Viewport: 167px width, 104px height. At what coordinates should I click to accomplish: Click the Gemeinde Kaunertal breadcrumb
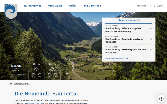[22, 84]
